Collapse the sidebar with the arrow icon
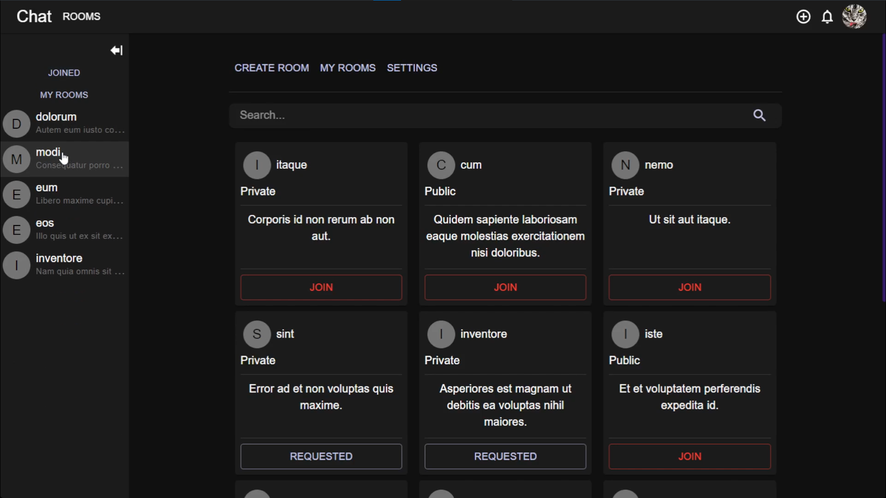 (116, 50)
